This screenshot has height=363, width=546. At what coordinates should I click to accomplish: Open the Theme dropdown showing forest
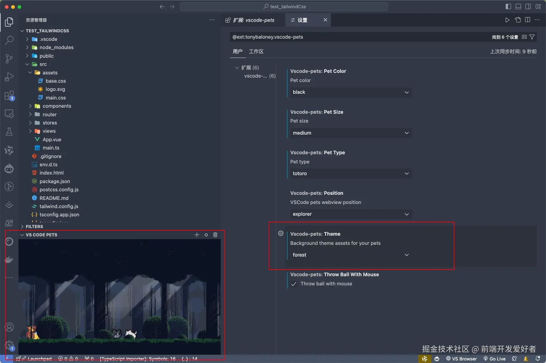tap(351, 255)
